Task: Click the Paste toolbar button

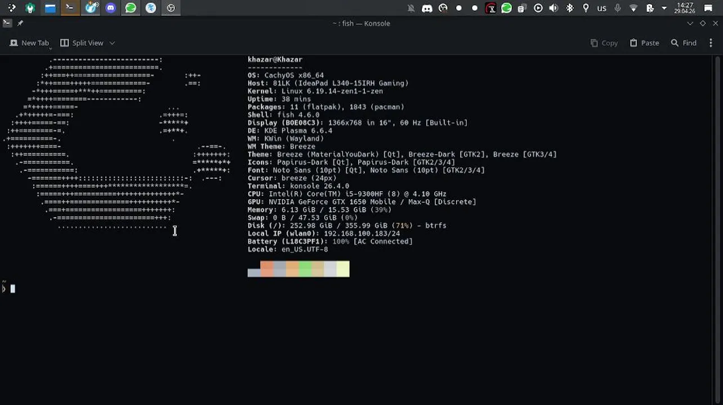Action: click(x=644, y=43)
